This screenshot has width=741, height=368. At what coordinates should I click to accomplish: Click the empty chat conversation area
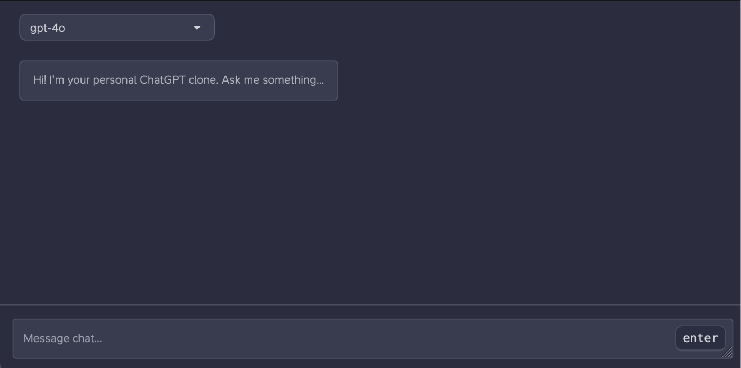point(370,201)
